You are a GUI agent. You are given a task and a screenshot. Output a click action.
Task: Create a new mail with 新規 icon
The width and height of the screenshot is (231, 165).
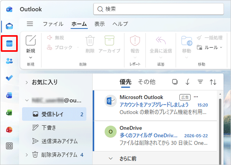[x=31, y=40]
